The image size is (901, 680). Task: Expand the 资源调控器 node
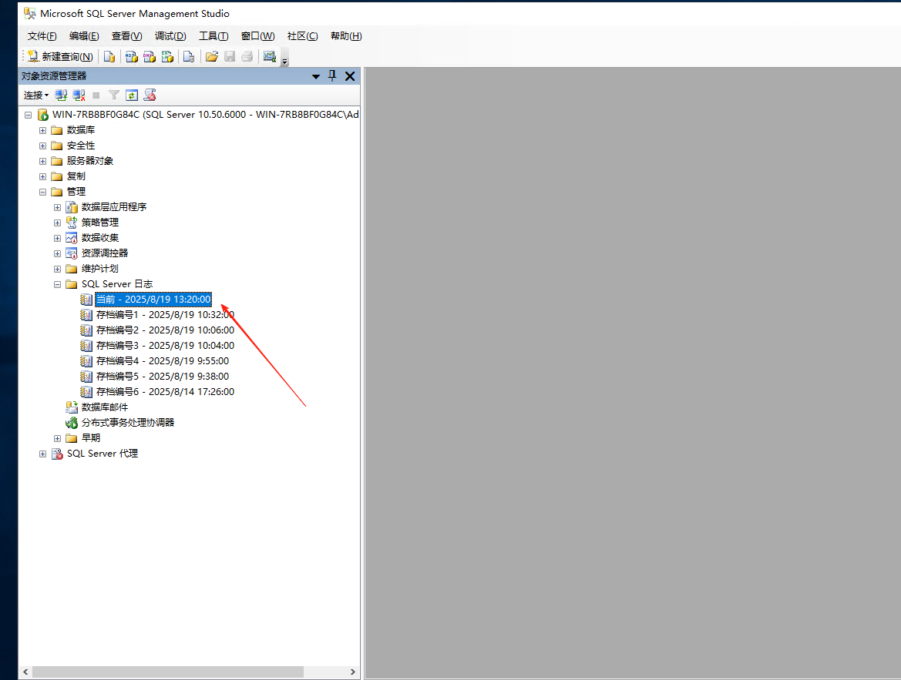tap(58, 254)
